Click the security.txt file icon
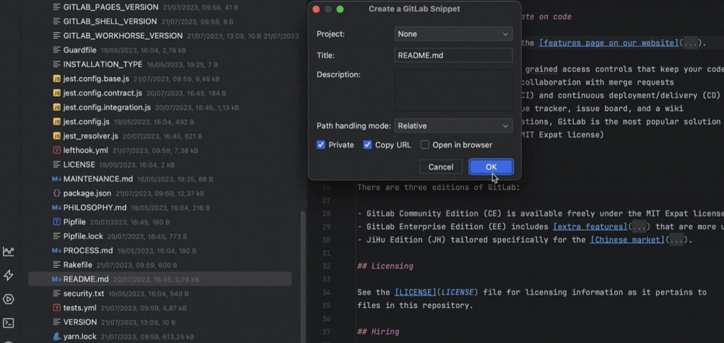Viewport: 724px width, 343px height. 57,293
